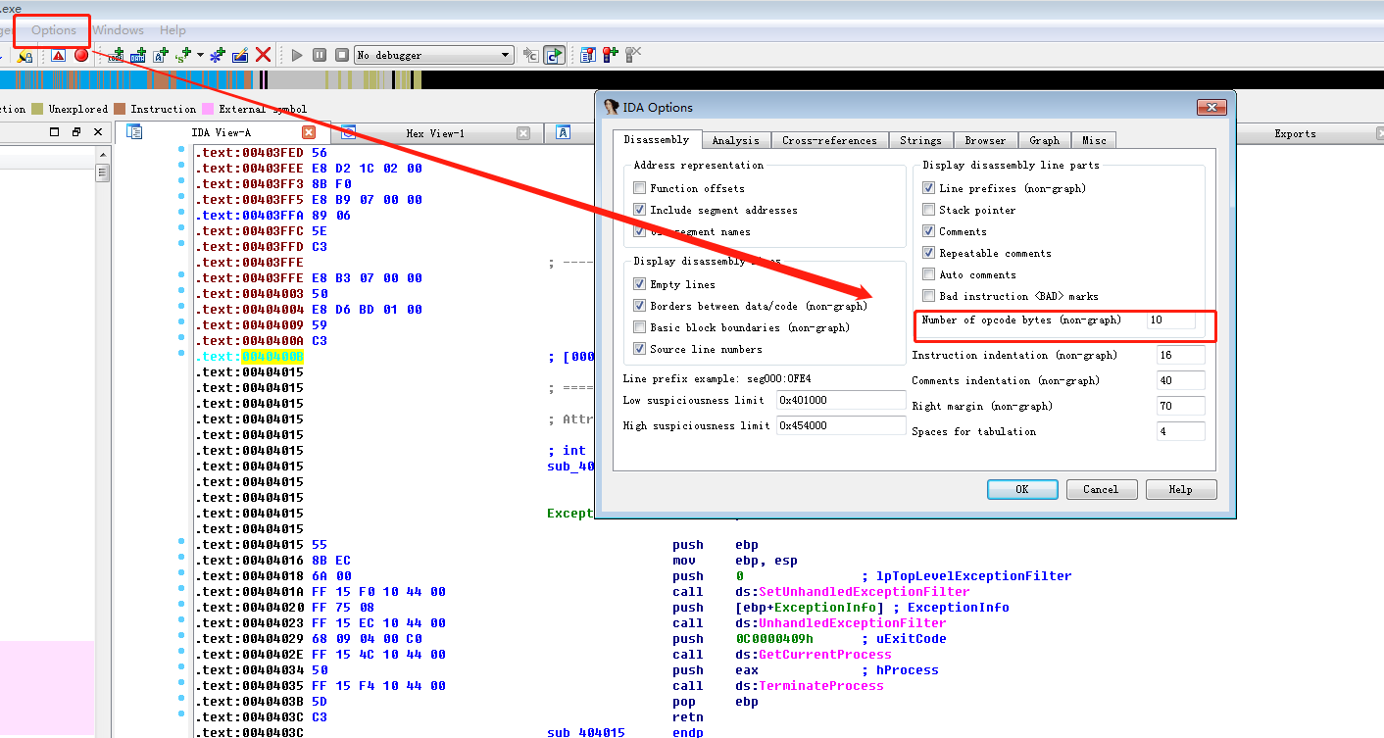Uncheck Repeatable comments
The width and height of the screenshot is (1384, 738).
pyautogui.click(x=928, y=253)
